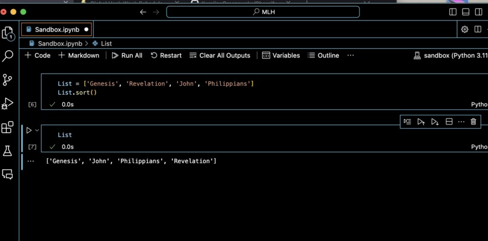The width and height of the screenshot is (488, 241).
Task: Add a new Markdown cell
Action: coord(79,56)
